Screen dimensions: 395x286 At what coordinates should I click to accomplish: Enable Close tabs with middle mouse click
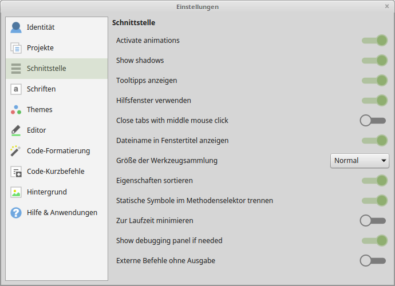pyautogui.click(x=373, y=121)
